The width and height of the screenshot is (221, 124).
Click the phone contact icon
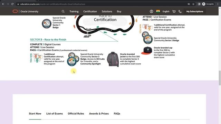pyautogui.click(x=180, y=11)
